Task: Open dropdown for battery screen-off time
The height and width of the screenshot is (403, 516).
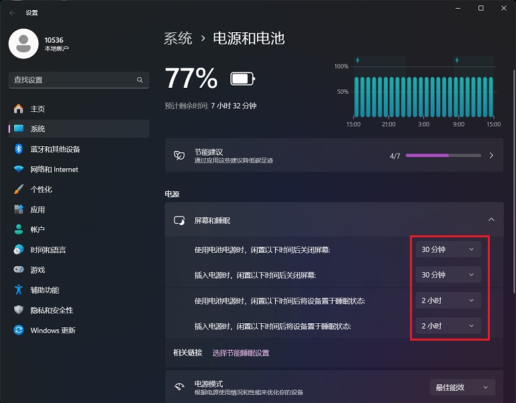Action: [448, 249]
